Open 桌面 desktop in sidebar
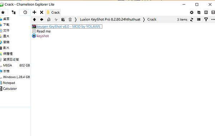215x136 pixels. tap(6, 19)
